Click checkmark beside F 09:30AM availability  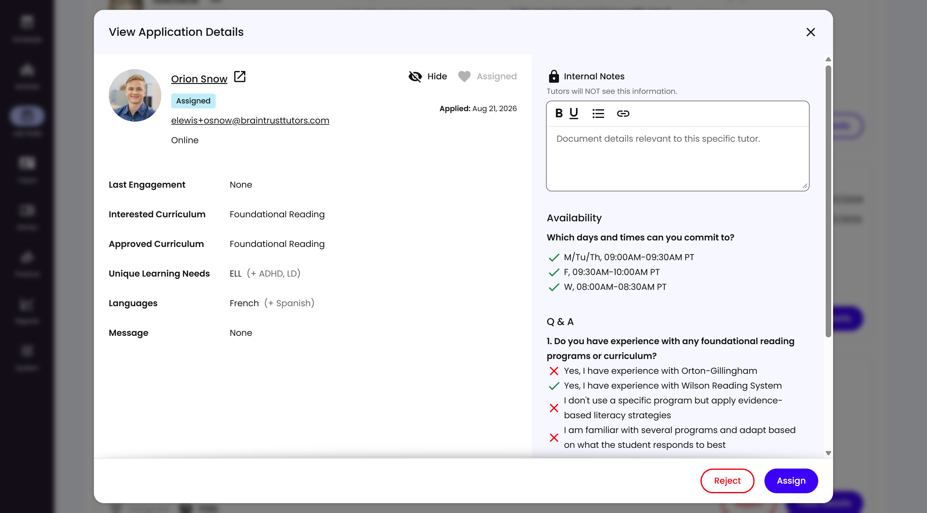[554, 273]
